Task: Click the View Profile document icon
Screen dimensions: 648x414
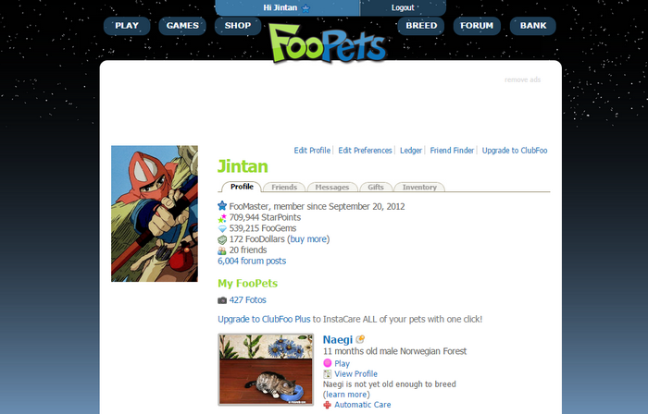Action: coord(328,374)
